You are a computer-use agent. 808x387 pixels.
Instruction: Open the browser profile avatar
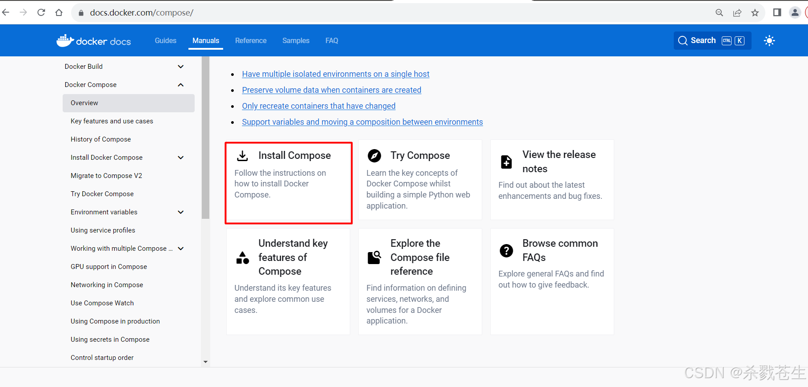coord(795,12)
